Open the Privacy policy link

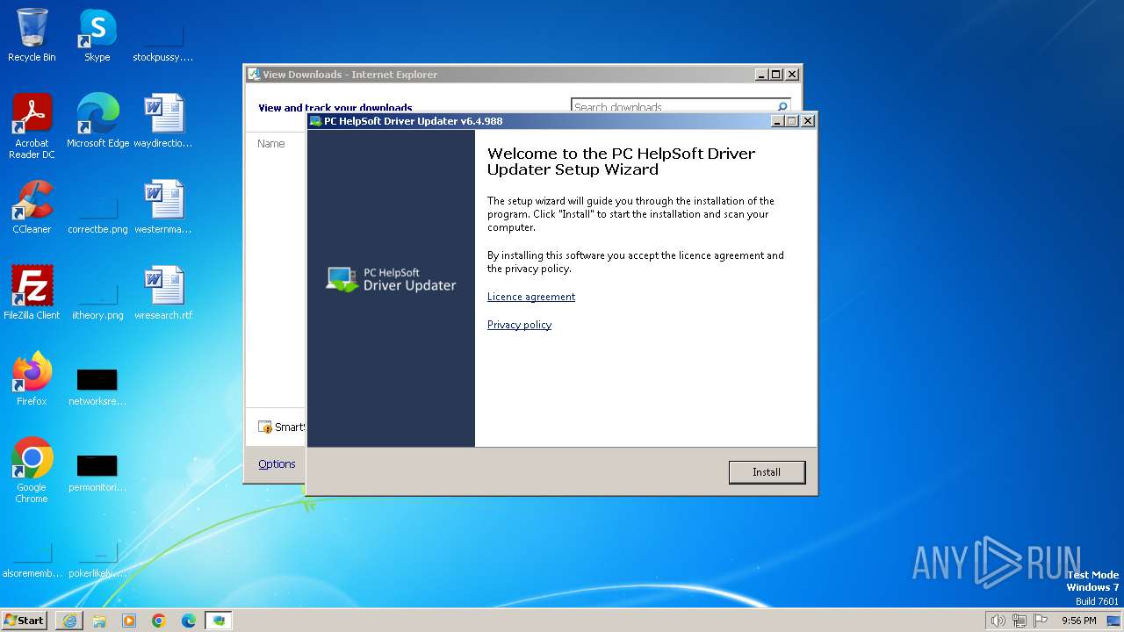[x=519, y=325]
